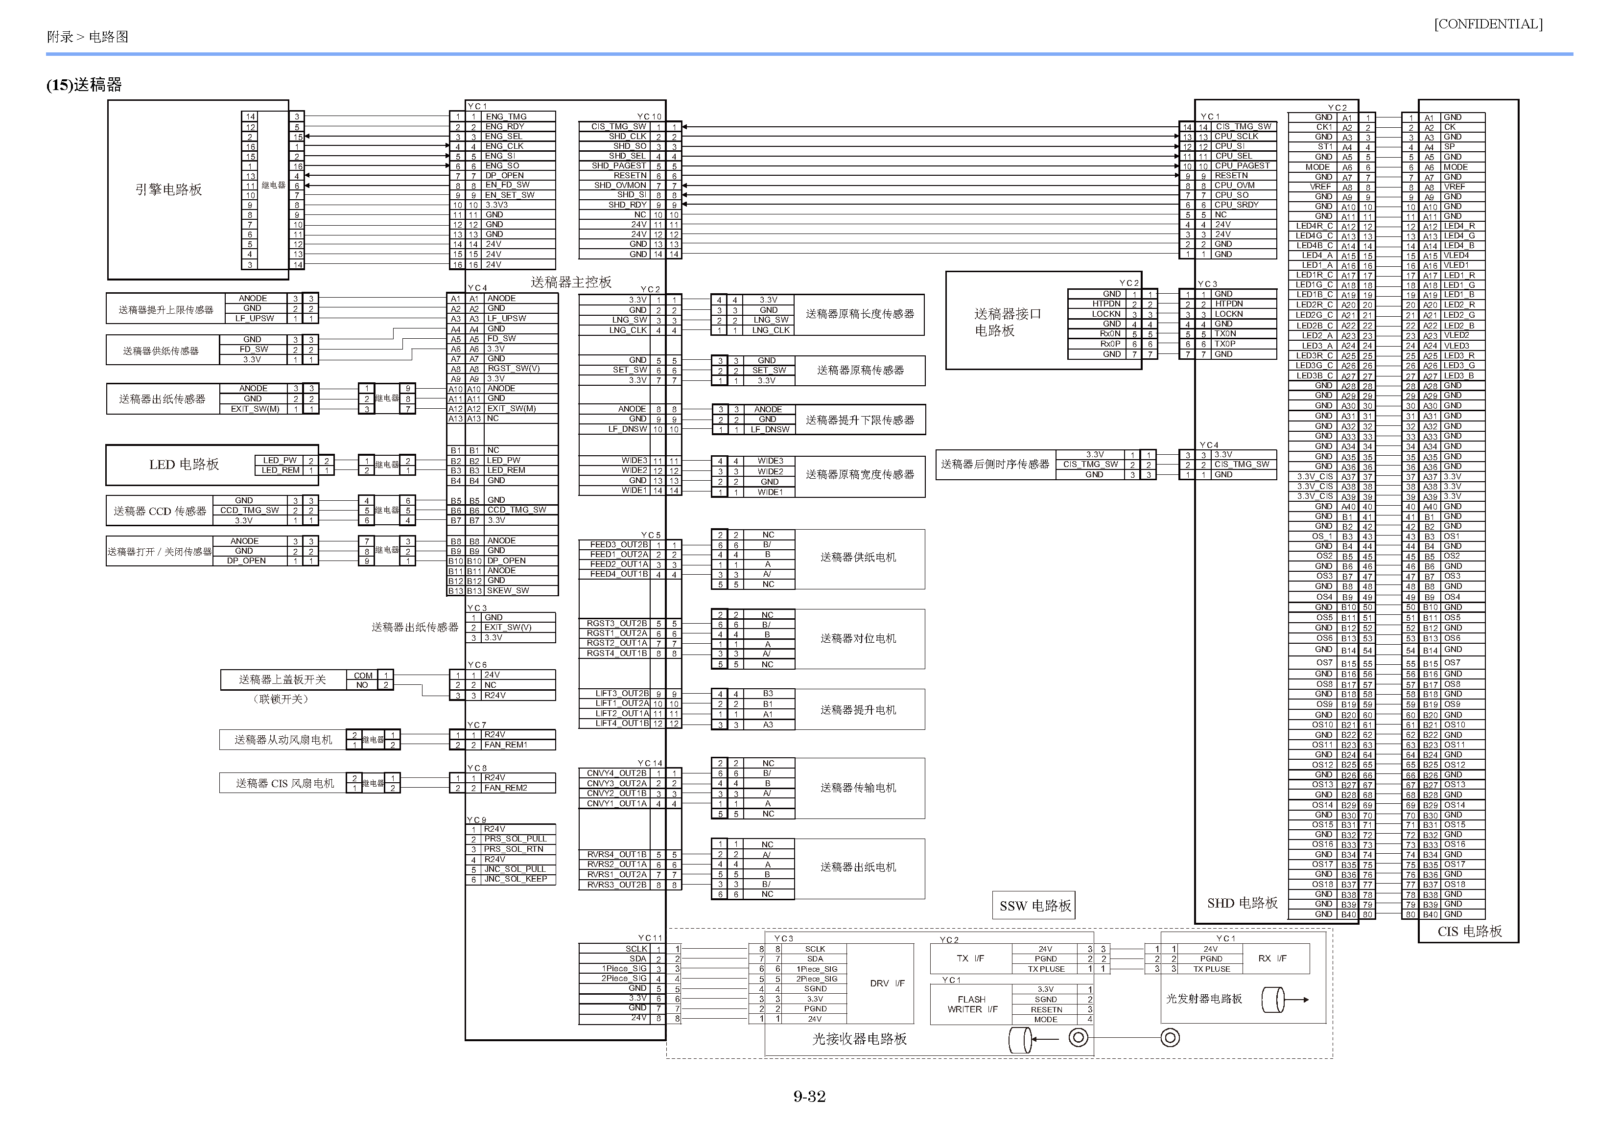This screenshot has height=1145, width=1620.
Task: Select the 光发射器电路板 label
Action: point(1204,998)
